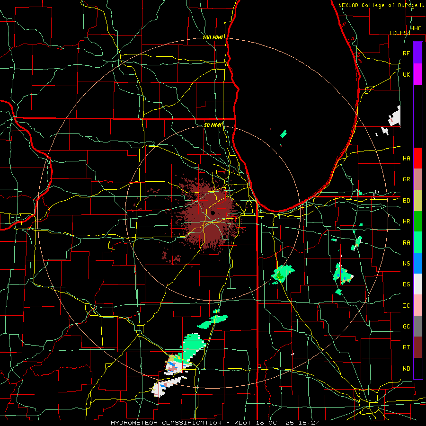Click the purple RF color swatch
Screen dimensions: 426x426
pos(418,53)
